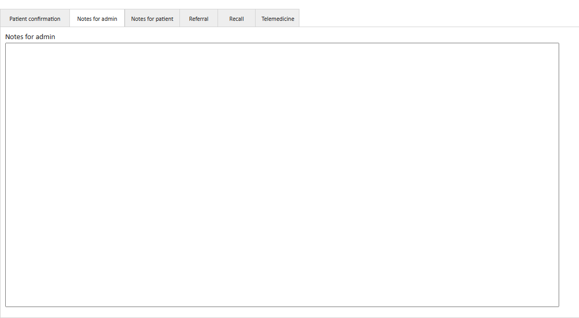
Task: Choose the tab labeled Referral
Action: point(198,19)
